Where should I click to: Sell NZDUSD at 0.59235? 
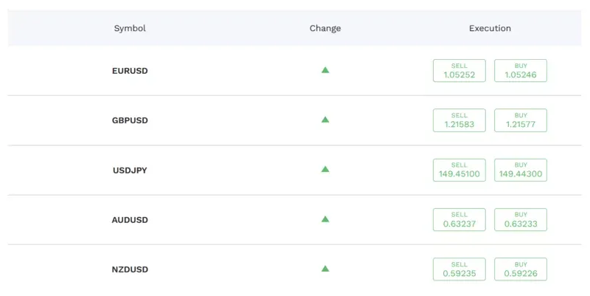click(459, 269)
